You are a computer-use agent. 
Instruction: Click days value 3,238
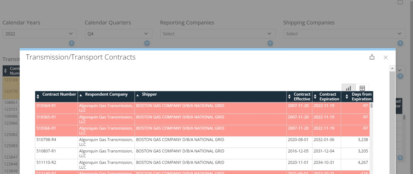coord(363,140)
